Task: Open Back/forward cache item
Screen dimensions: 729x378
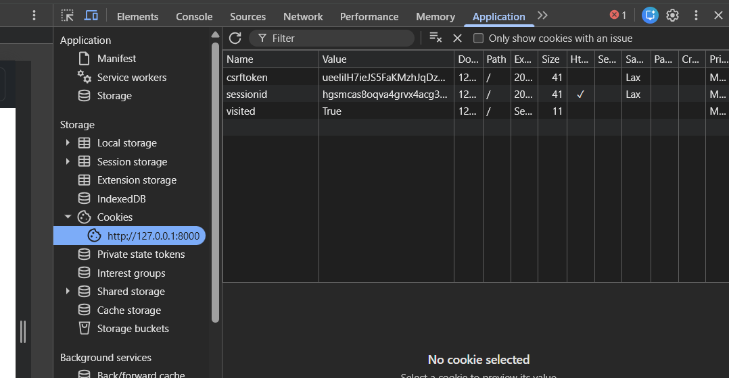Action: (141, 374)
